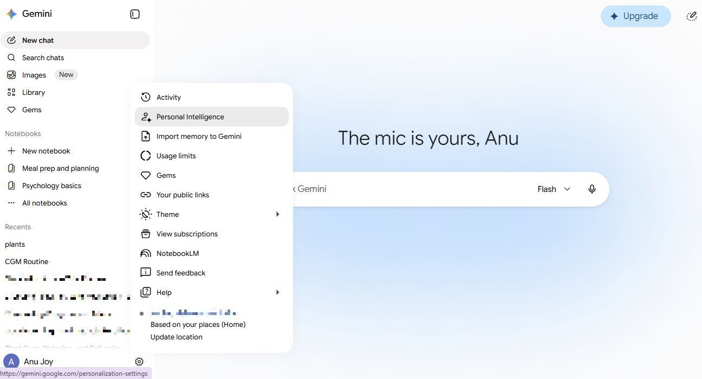Start a New chat
702x379 pixels.
click(x=75, y=40)
